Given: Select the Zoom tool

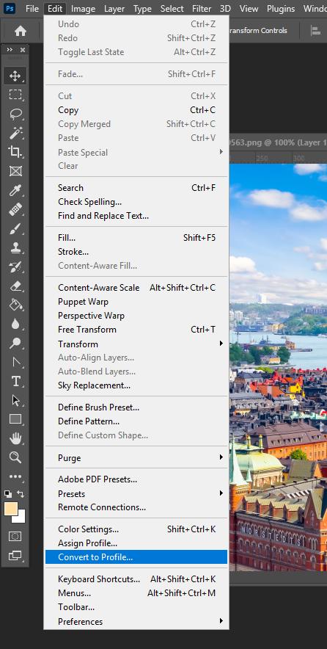Looking at the screenshot, I should click(x=15, y=457).
